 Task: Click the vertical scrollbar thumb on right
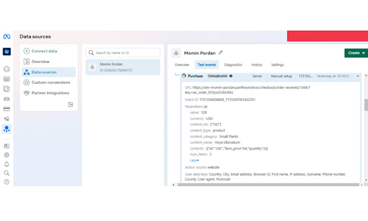pos(366,105)
